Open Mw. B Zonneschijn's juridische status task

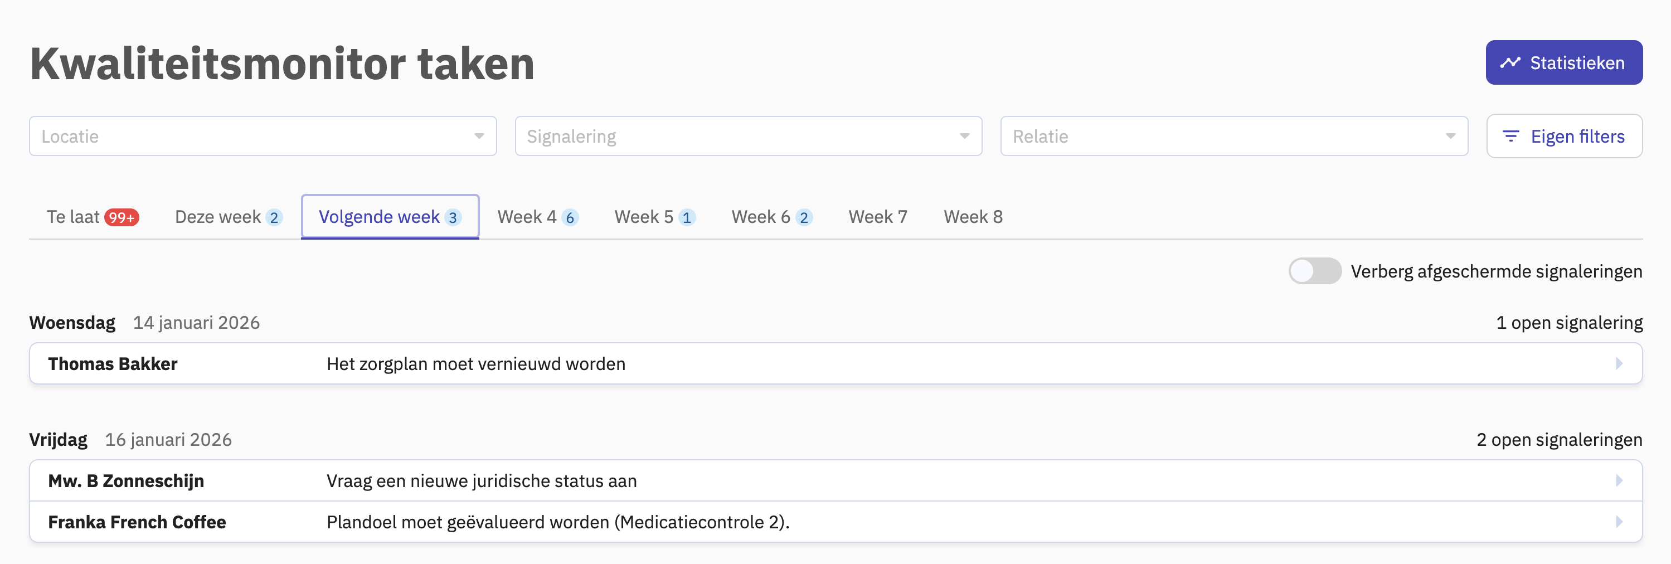tap(482, 480)
